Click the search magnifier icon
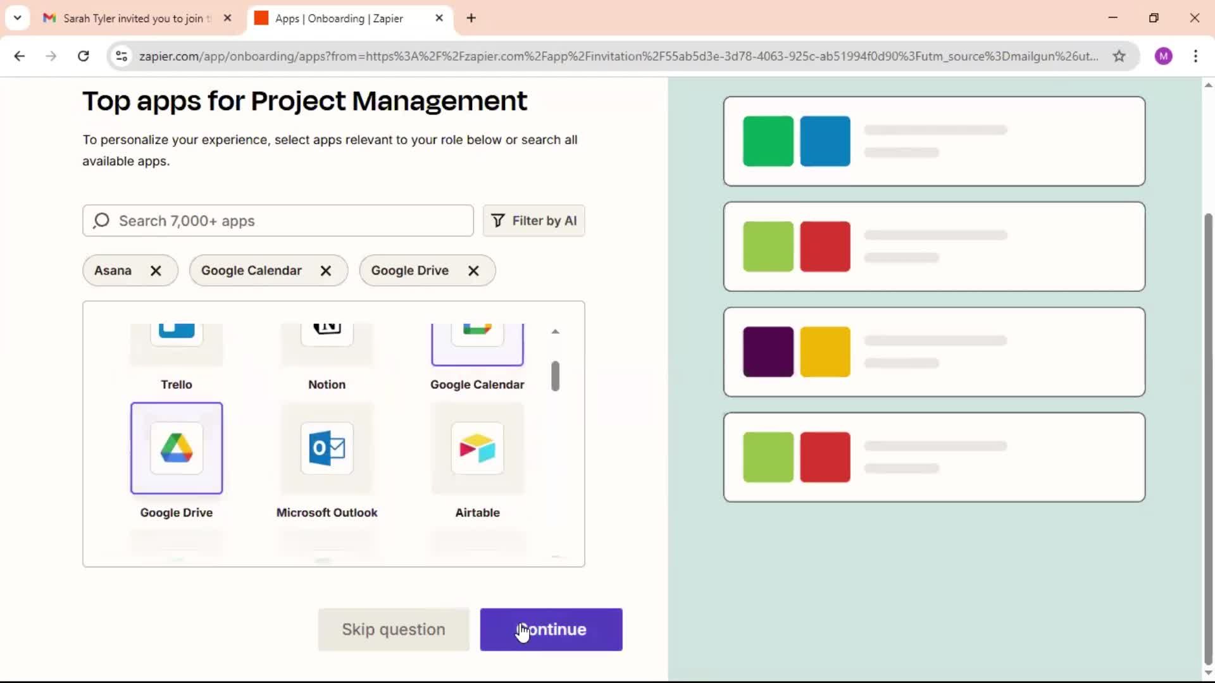The image size is (1215, 683). (101, 221)
